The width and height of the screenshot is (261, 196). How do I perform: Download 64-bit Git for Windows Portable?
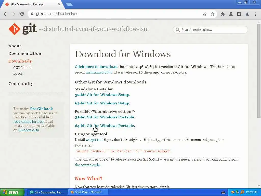pyautogui.click(x=105, y=126)
